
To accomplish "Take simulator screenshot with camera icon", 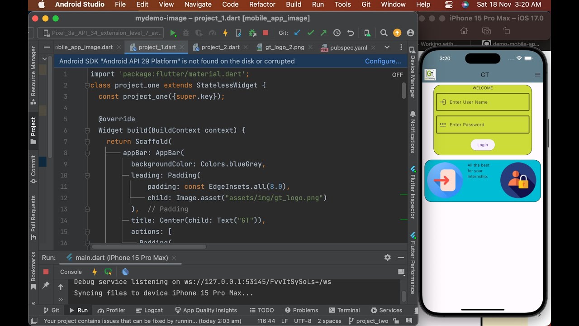I will click(x=486, y=31).
